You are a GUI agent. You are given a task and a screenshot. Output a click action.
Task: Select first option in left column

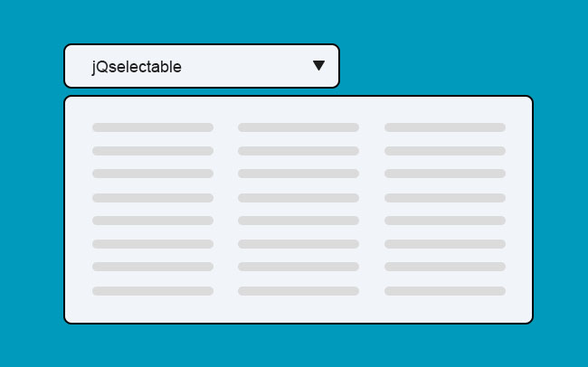(x=153, y=127)
